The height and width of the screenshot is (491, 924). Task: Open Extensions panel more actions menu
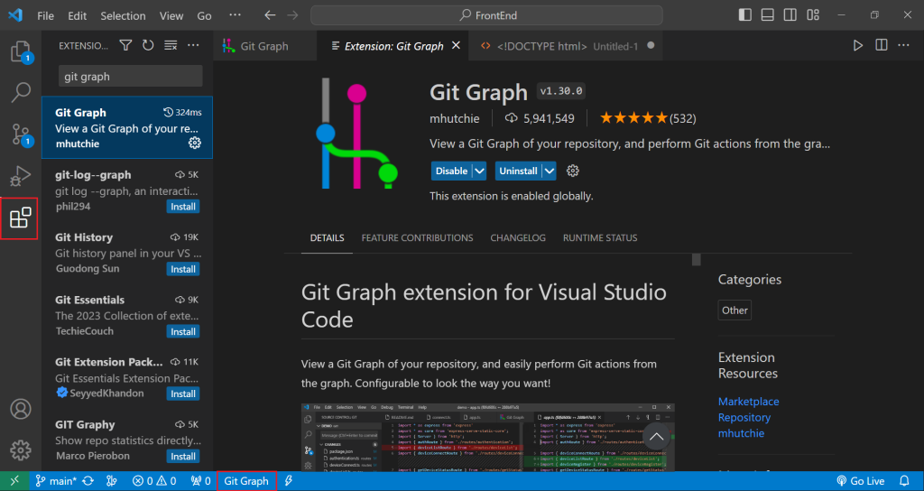click(193, 45)
